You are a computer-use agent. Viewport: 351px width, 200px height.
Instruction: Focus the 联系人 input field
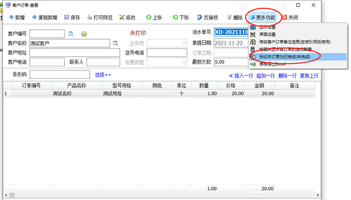(x=103, y=62)
